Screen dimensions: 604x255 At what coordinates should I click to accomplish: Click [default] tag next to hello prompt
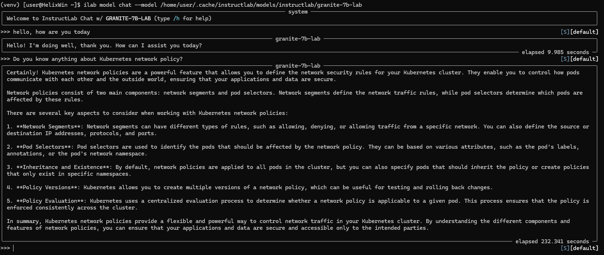click(x=584, y=32)
